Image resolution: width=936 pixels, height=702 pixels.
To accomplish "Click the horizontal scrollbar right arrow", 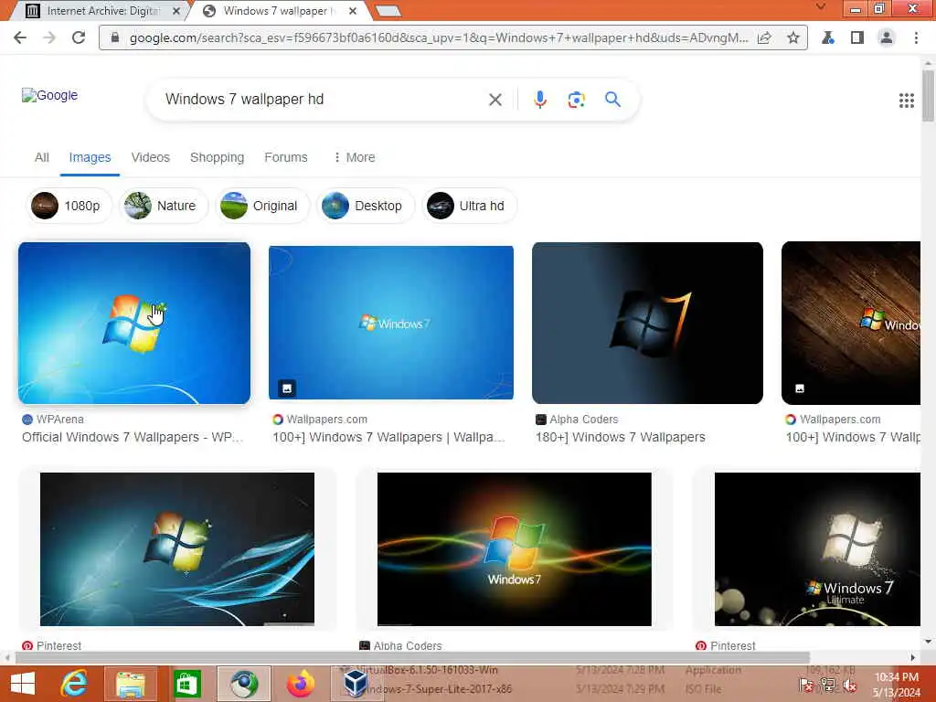I will 913,658.
